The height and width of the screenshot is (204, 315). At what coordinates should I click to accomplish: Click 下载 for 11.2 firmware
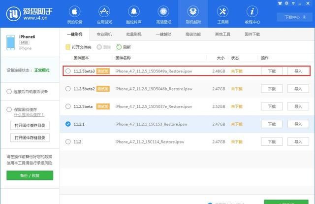point(272,142)
